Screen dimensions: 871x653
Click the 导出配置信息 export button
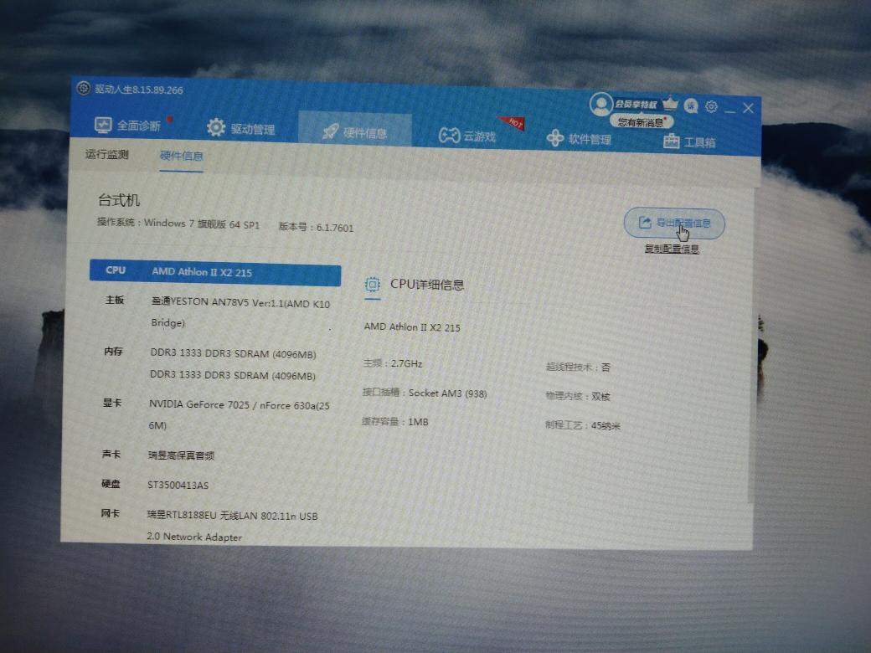click(674, 224)
